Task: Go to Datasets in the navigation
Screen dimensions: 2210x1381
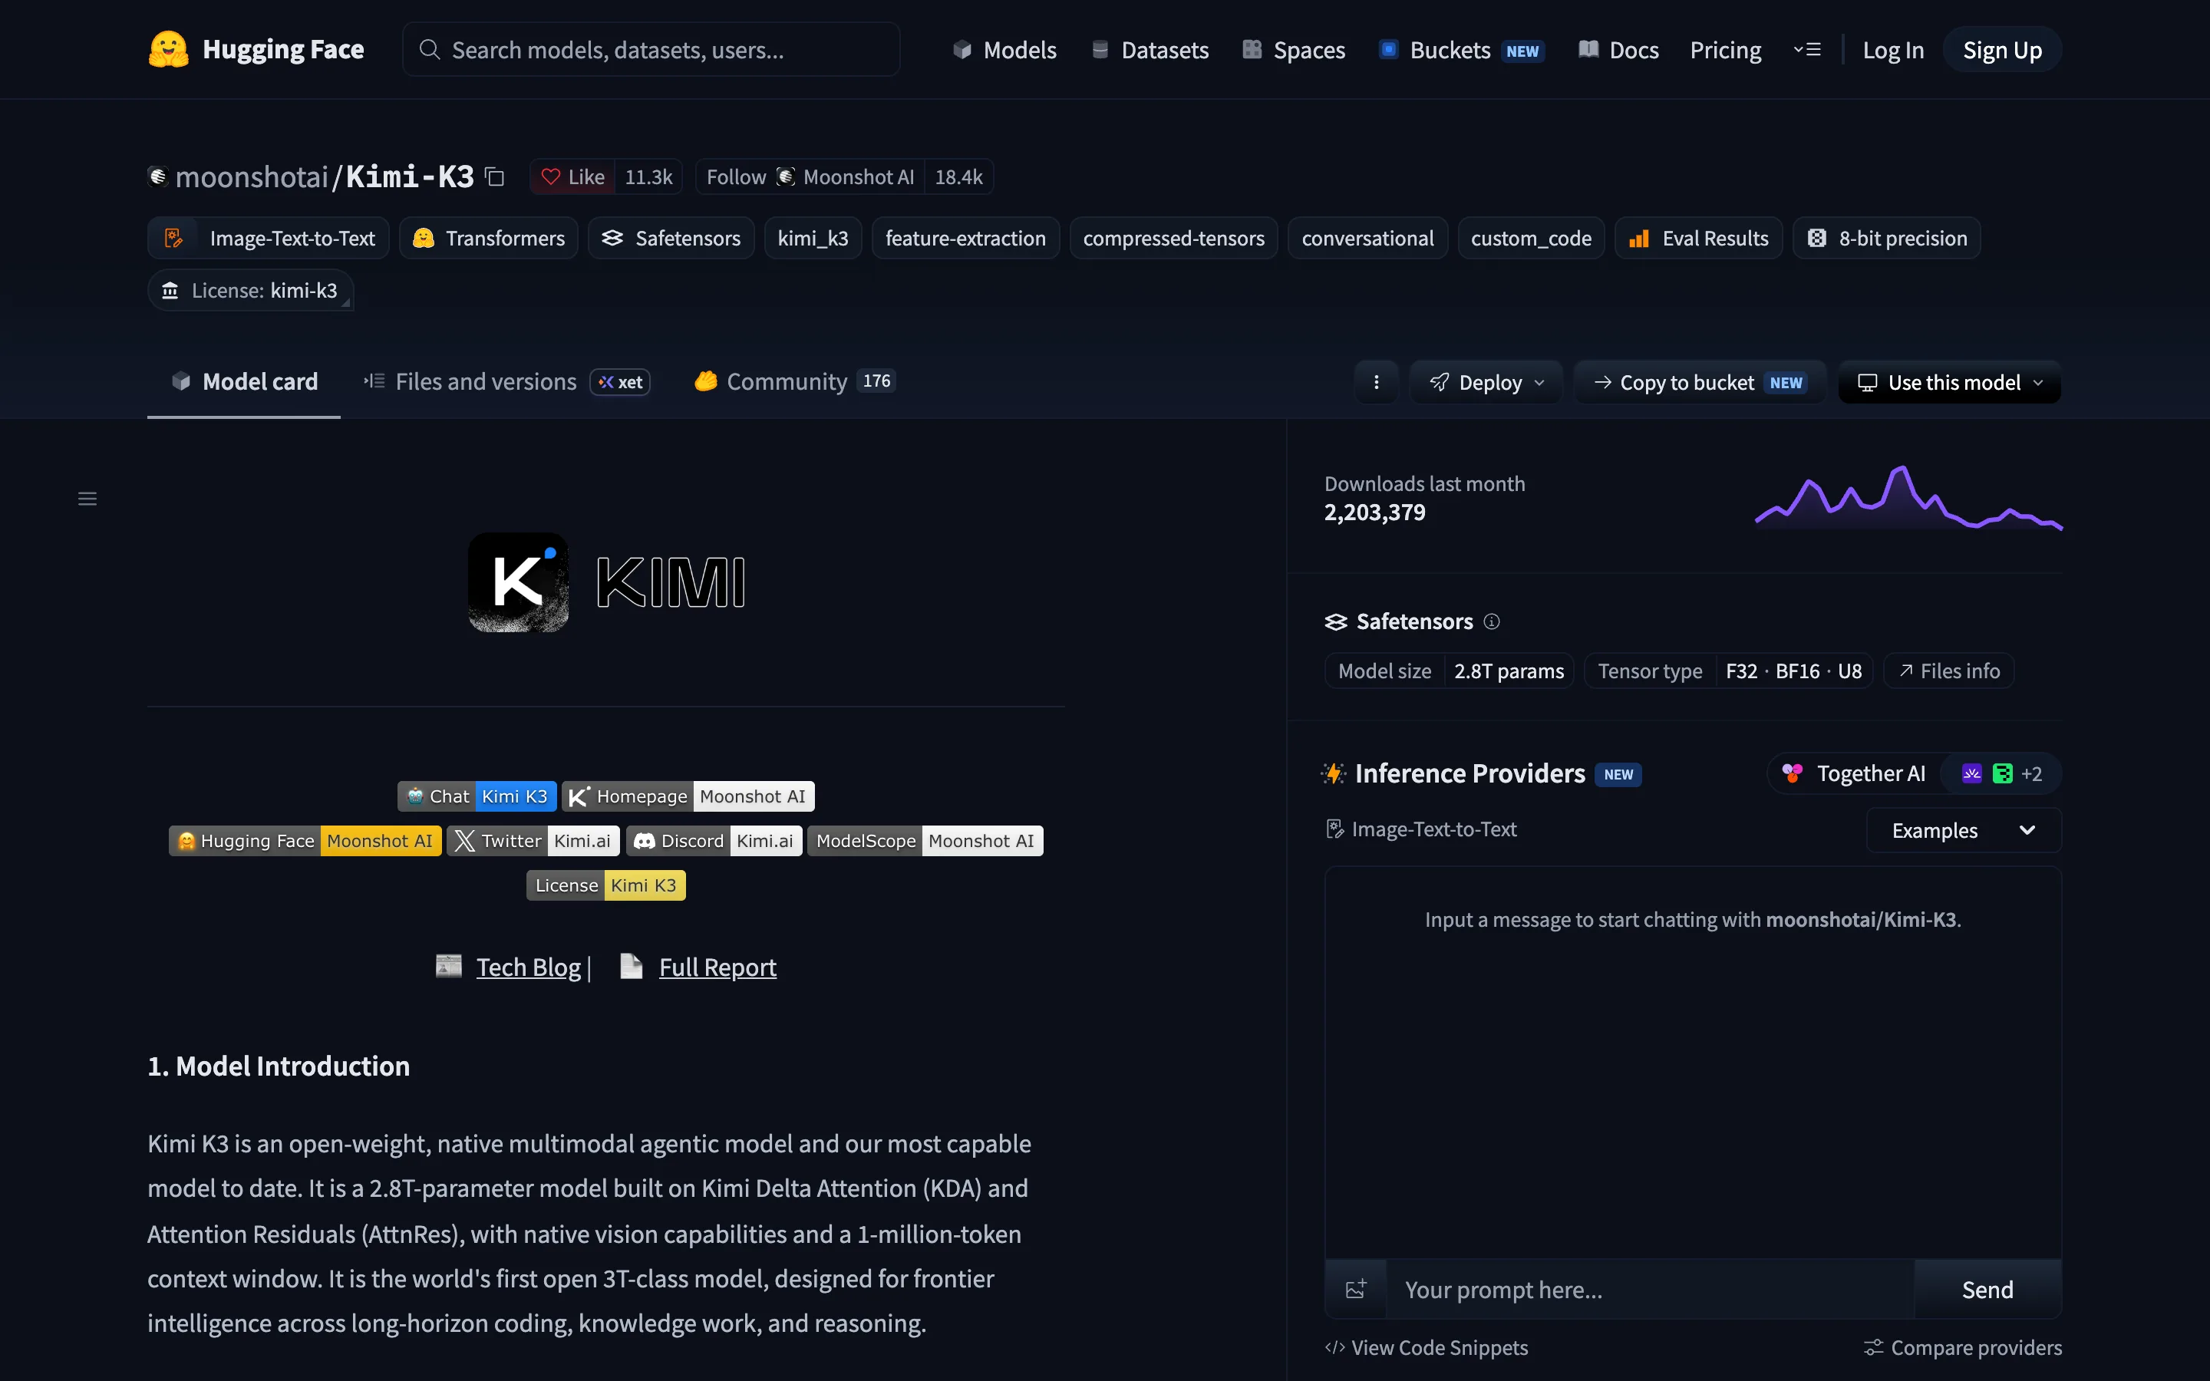Action: pos(1150,49)
